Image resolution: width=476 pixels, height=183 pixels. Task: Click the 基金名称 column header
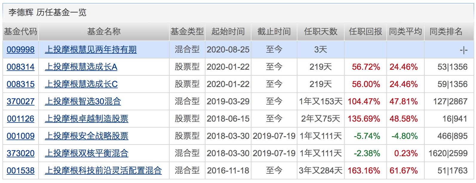(104, 31)
